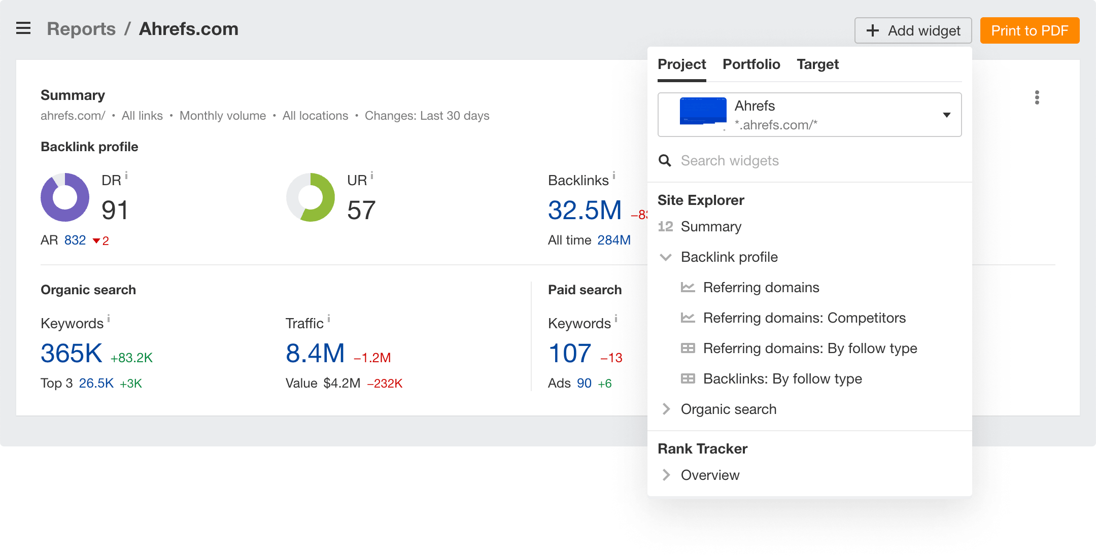Click the purple DR donut chart
Screen dimensions: 1096x556
(65, 197)
